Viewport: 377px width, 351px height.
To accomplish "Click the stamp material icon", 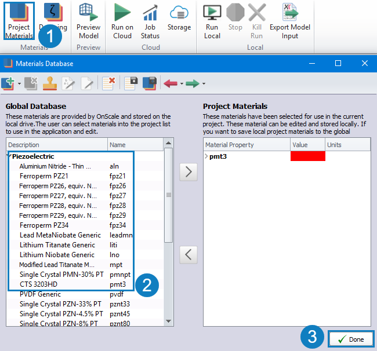I will click(x=50, y=83).
